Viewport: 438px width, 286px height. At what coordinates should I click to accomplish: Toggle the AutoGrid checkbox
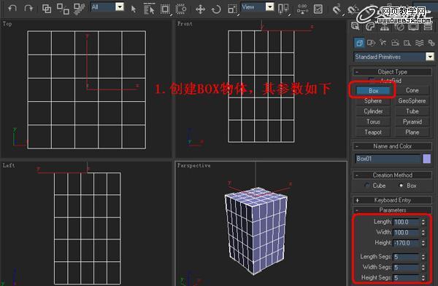372,80
